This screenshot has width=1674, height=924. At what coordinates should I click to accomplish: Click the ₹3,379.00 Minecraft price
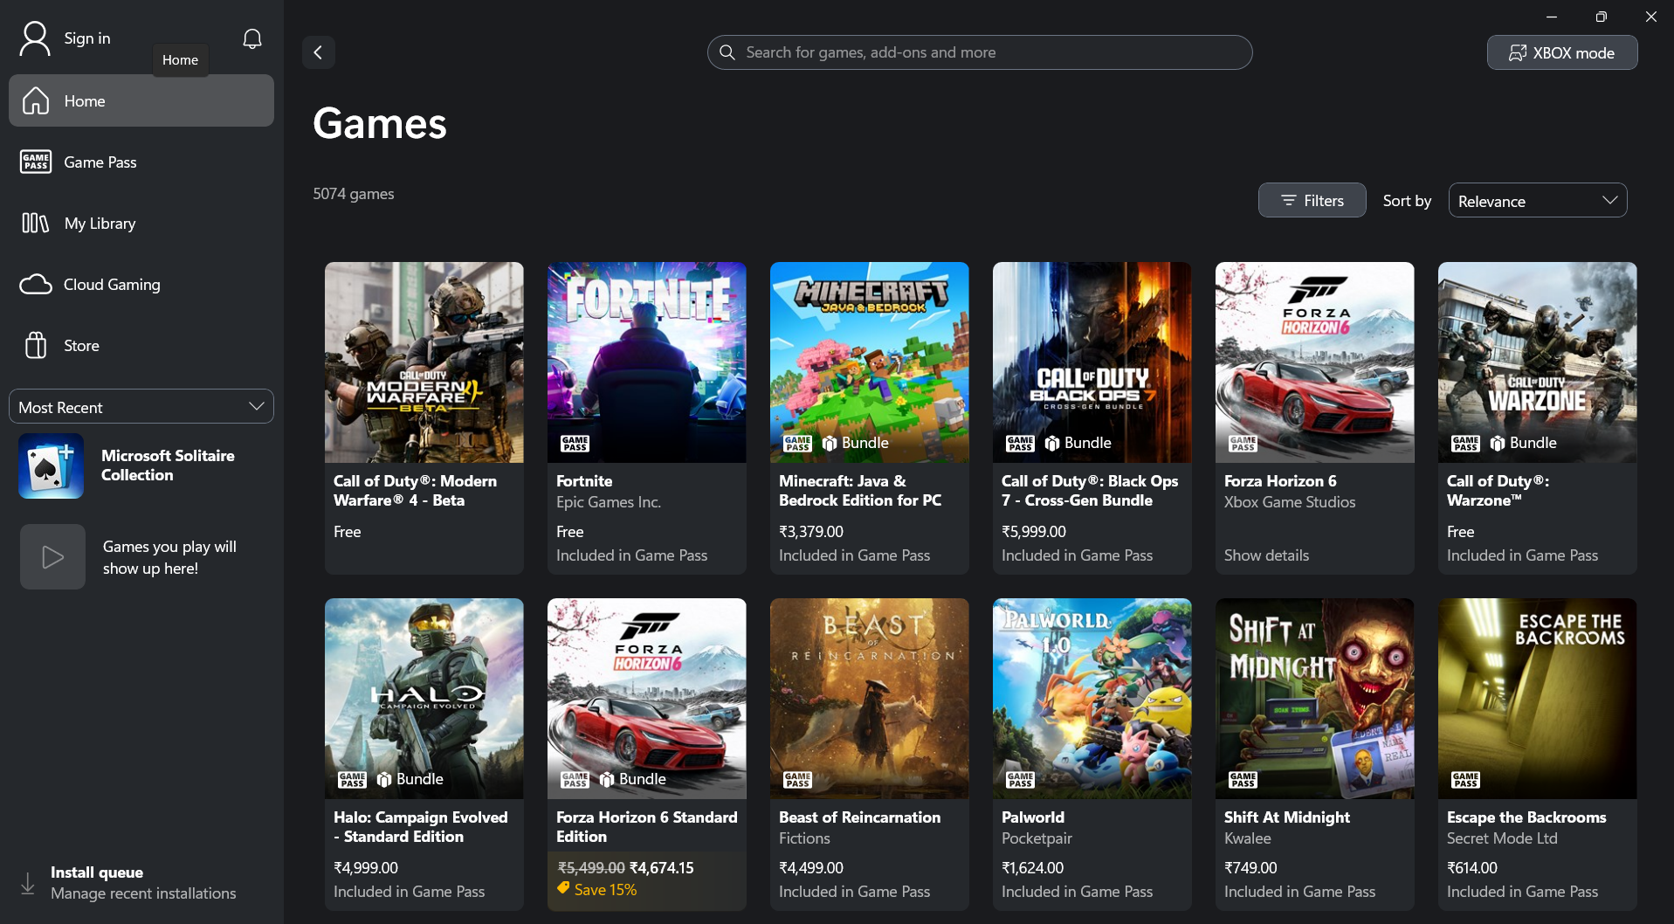pyautogui.click(x=811, y=532)
